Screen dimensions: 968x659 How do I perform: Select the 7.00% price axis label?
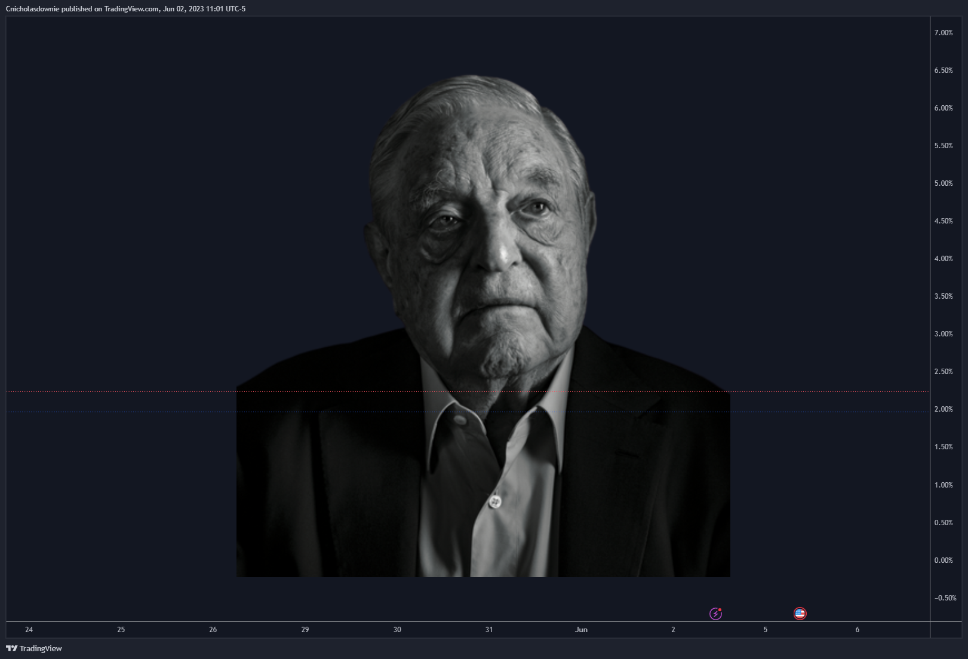click(944, 33)
